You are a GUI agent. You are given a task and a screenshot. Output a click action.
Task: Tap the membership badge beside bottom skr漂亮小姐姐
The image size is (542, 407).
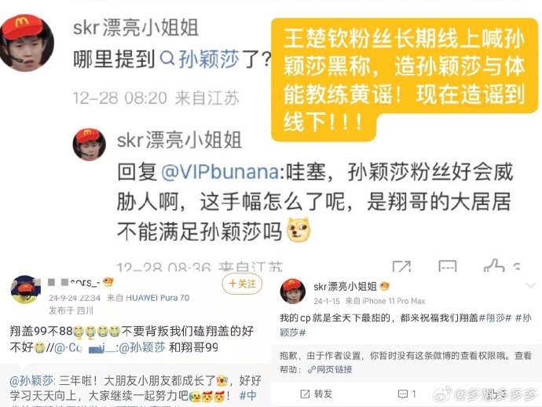384,286
